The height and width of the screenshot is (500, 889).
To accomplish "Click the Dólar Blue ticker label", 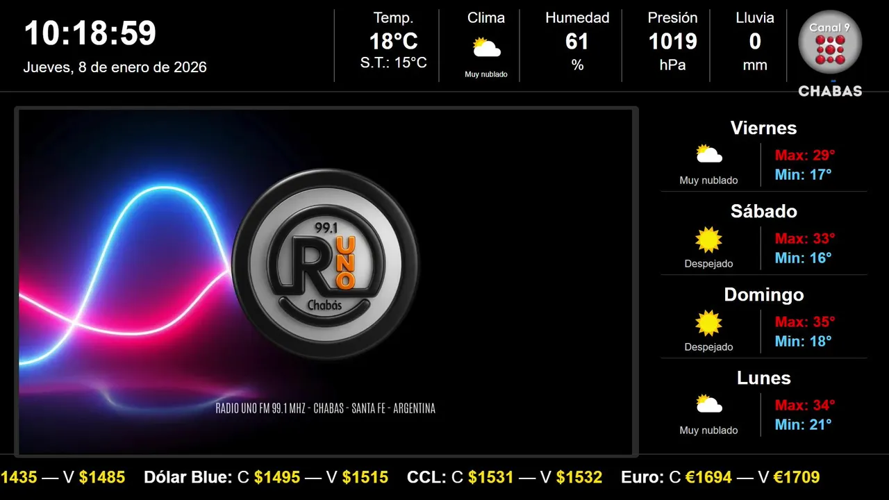I will point(188,477).
